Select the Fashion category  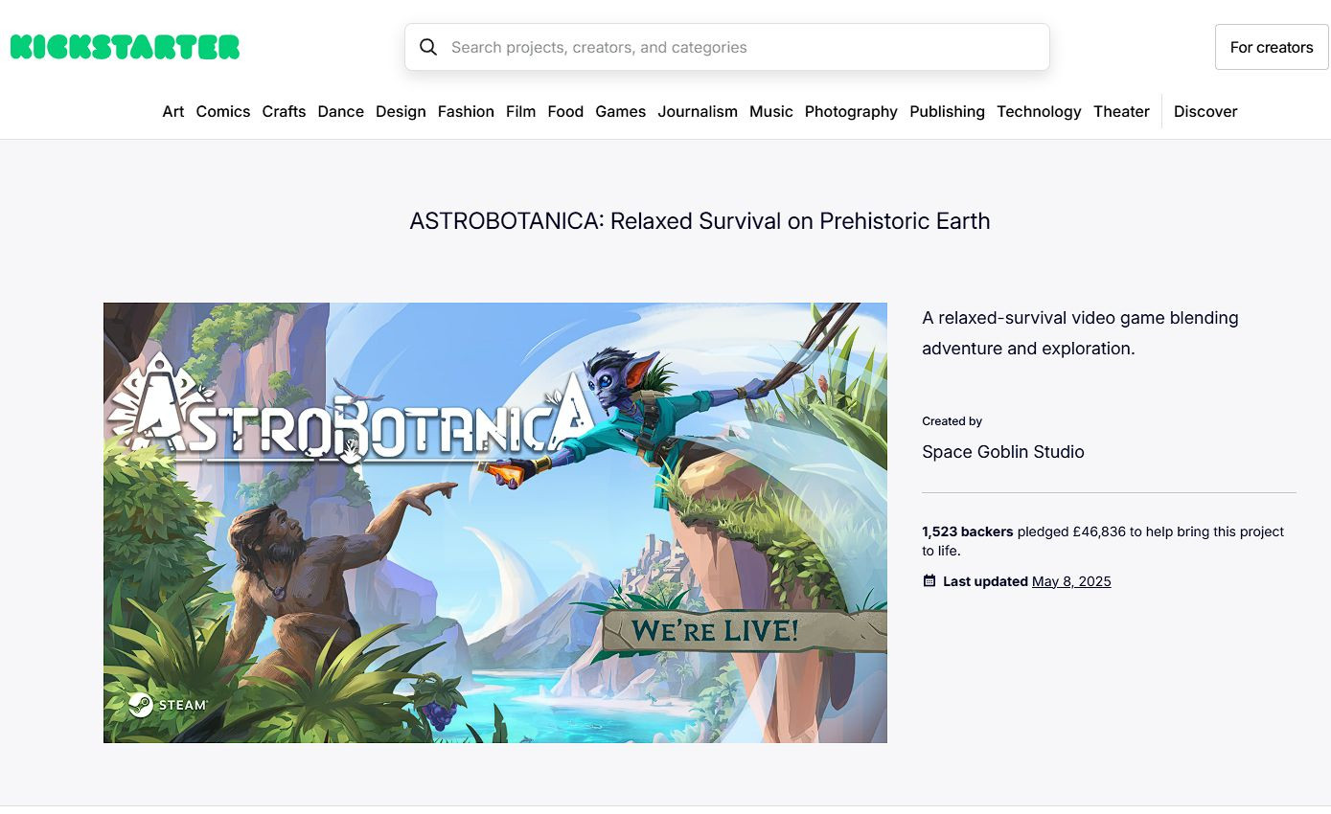click(466, 111)
